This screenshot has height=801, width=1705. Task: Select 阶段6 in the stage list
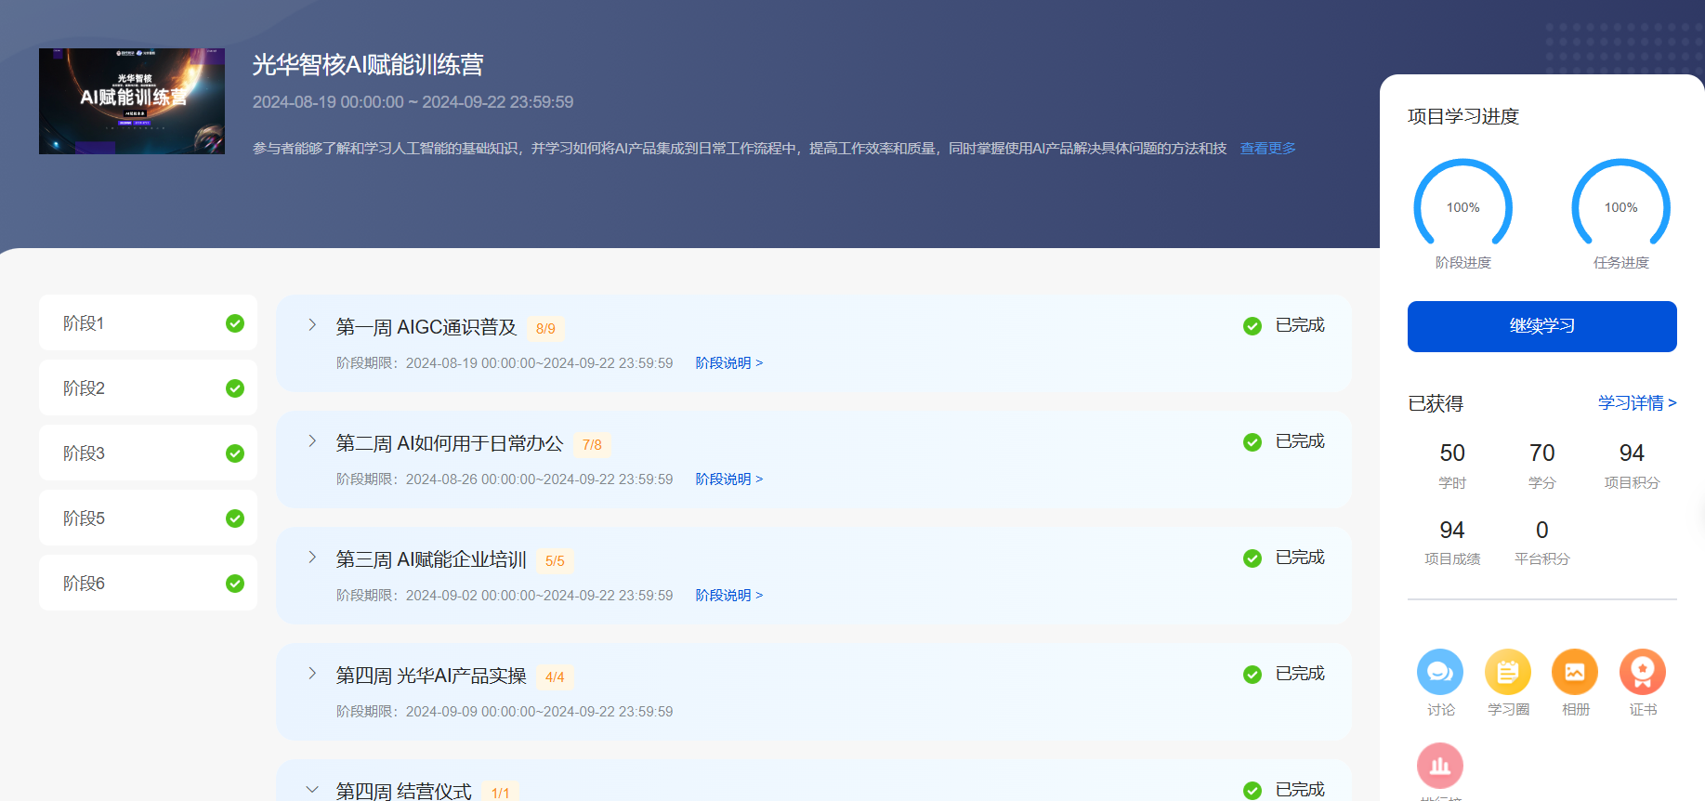(148, 583)
